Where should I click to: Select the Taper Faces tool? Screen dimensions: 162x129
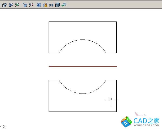point(5,5)
